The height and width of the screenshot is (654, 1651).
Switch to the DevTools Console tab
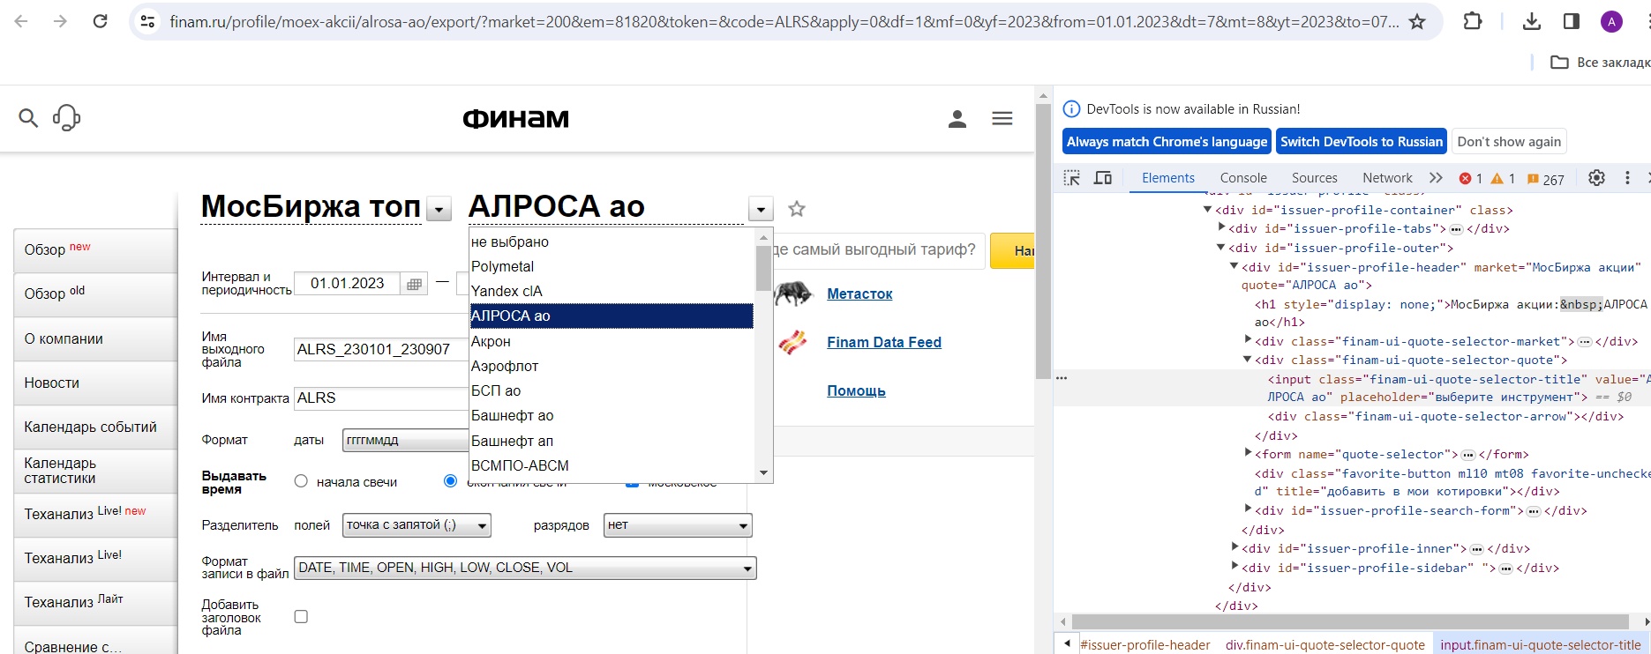(x=1243, y=178)
